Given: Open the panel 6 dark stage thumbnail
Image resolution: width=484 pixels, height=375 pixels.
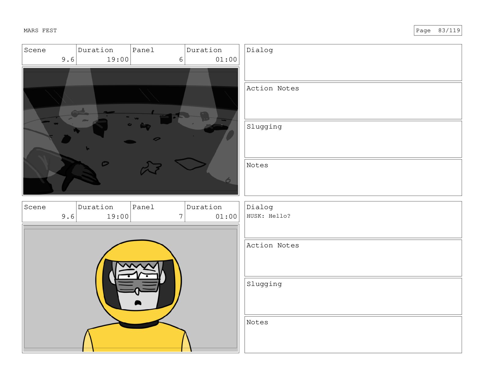Looking at the screenshot, I should (131, 131).
